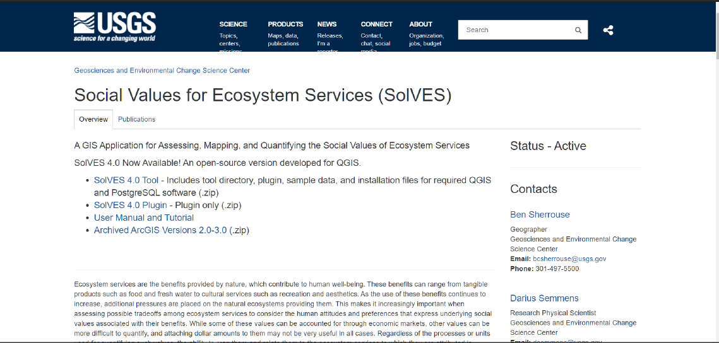Open Darius Semmens contact profile
Viewport: 719px width, 343px height.
[x=544, y=298]
